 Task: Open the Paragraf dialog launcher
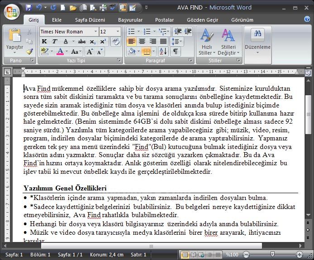(x=190, y=60)
